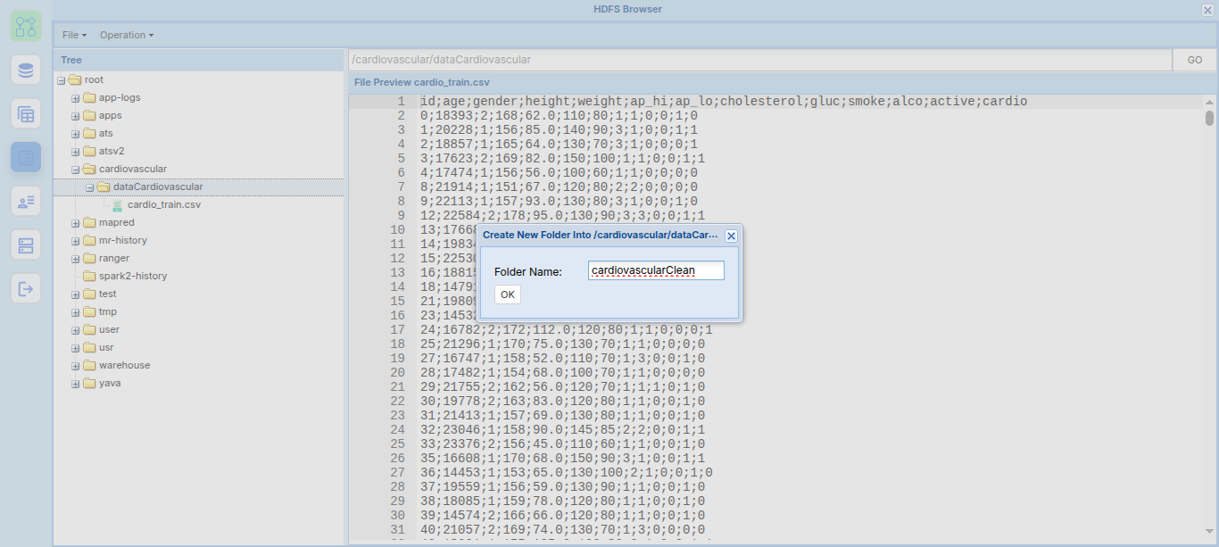Select the spark2-history tree folder

click(x=133, y=276)
